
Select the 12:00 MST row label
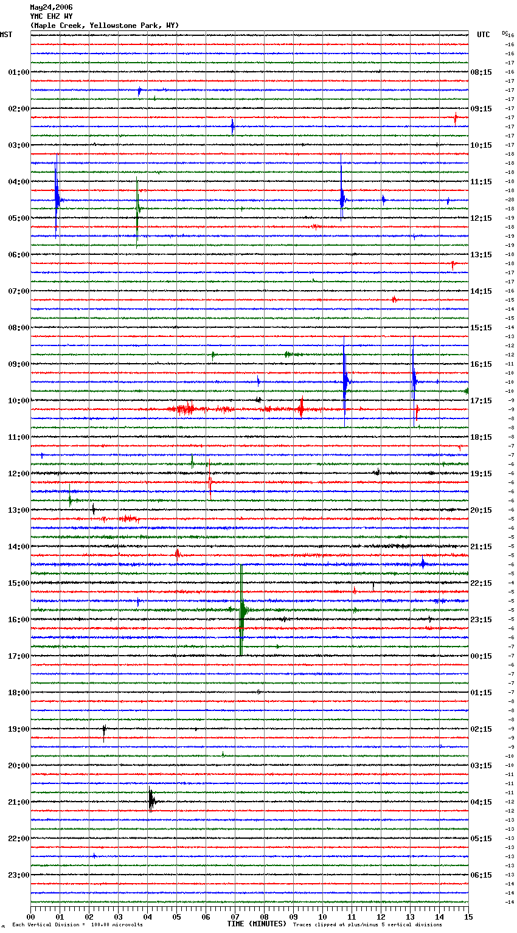[18, 474]
